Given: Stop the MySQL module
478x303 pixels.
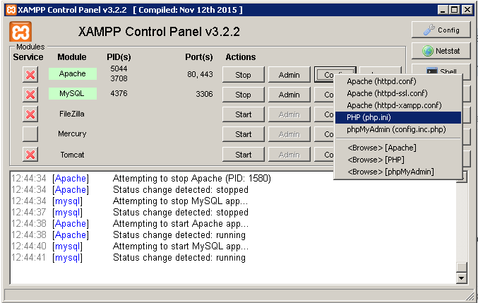Looking at the screenshot, I should [x=243, y=95].
